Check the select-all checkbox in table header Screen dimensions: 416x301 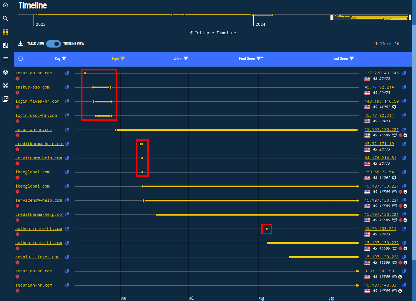point(20,59)
